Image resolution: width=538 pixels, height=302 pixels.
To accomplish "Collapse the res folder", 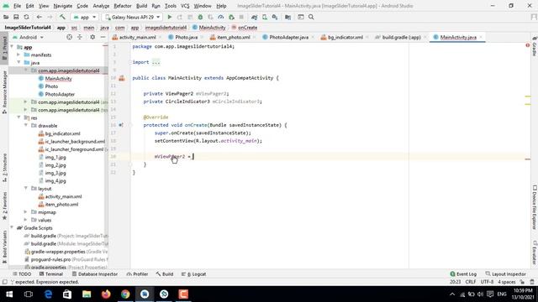I will [18, 117].
